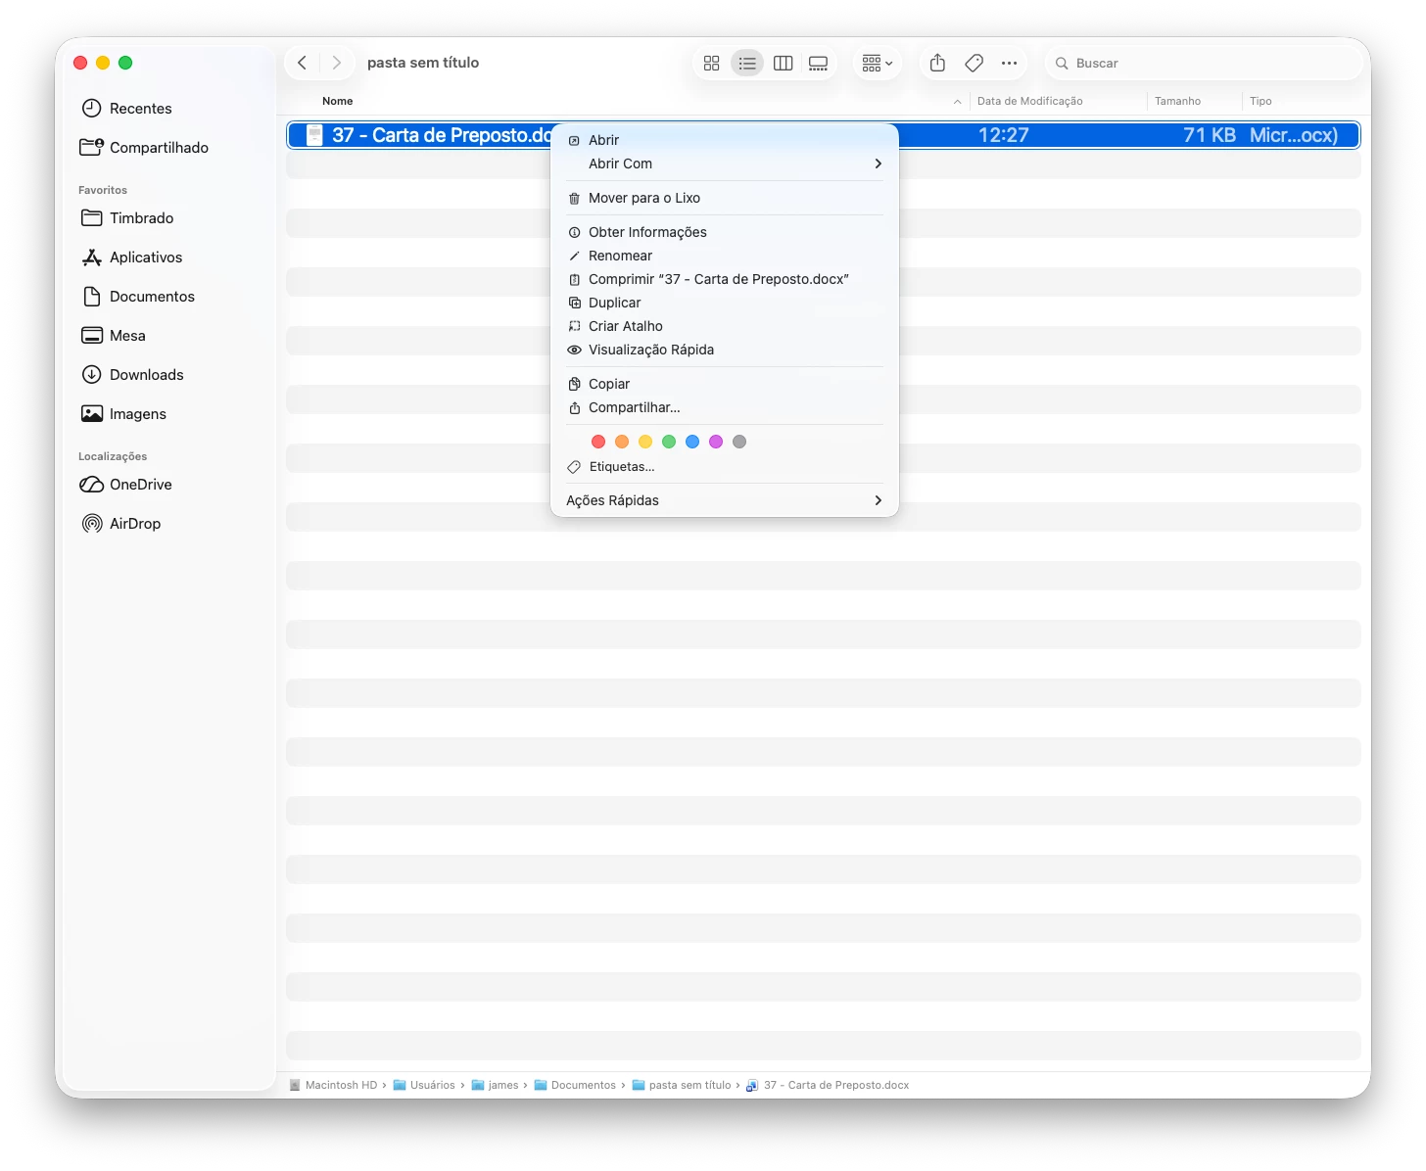Switch to column view

(783, 63)
